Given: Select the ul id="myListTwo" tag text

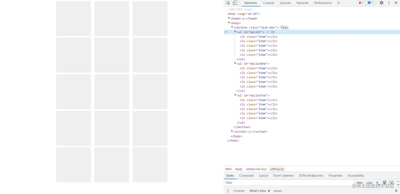Looking at the screenshot, I should (253, 95).
